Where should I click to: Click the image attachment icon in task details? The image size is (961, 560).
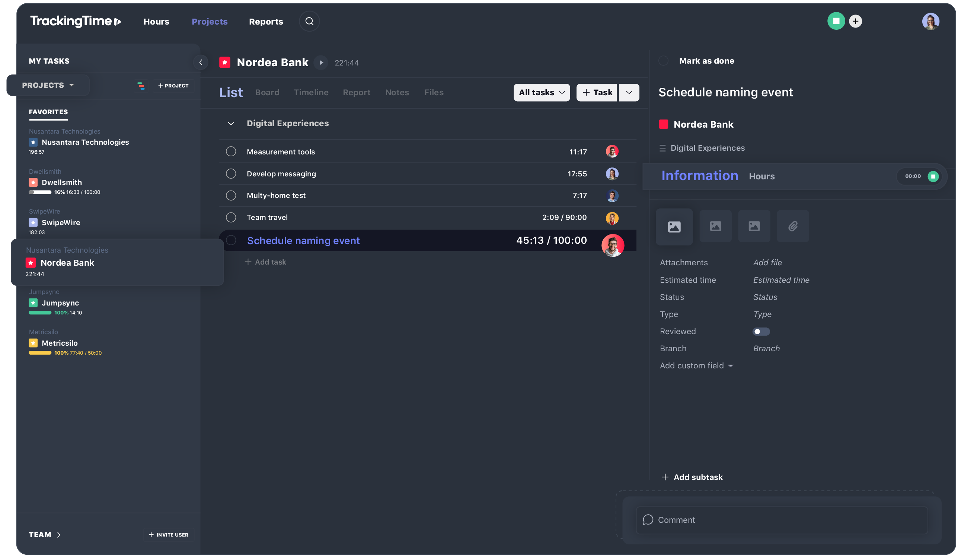click(x=674, y=226)
